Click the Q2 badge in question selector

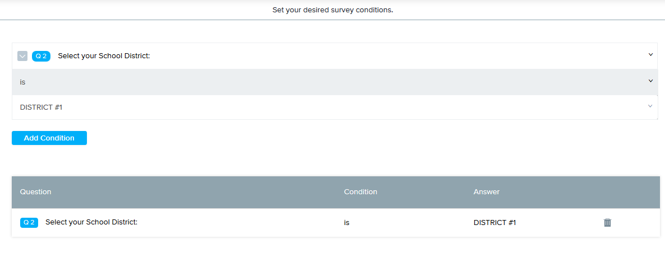[41, 56]
